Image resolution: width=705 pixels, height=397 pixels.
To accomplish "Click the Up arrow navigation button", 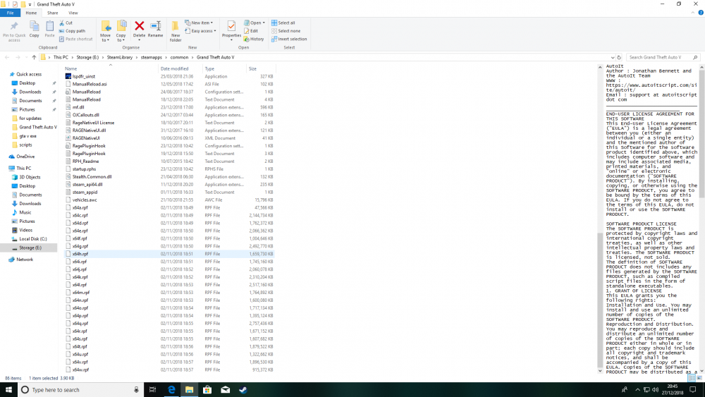I will coord(34,58).
